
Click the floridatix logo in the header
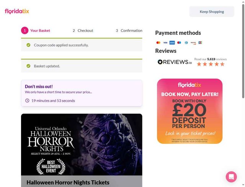click(x=17, y=11)
